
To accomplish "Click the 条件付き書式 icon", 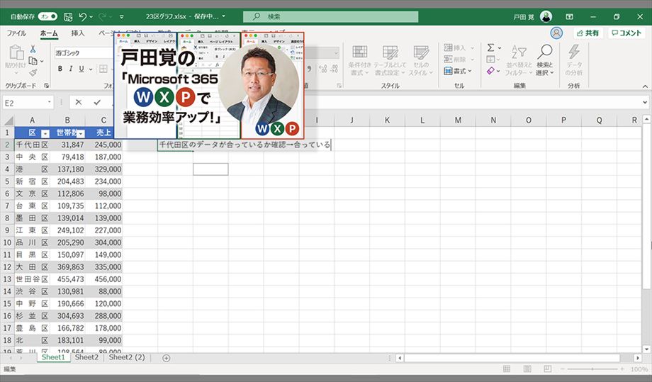I will pyautogui.click(x=360, y=52).
